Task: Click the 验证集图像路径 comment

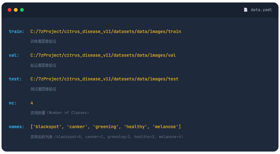Action: coord(43,65)
